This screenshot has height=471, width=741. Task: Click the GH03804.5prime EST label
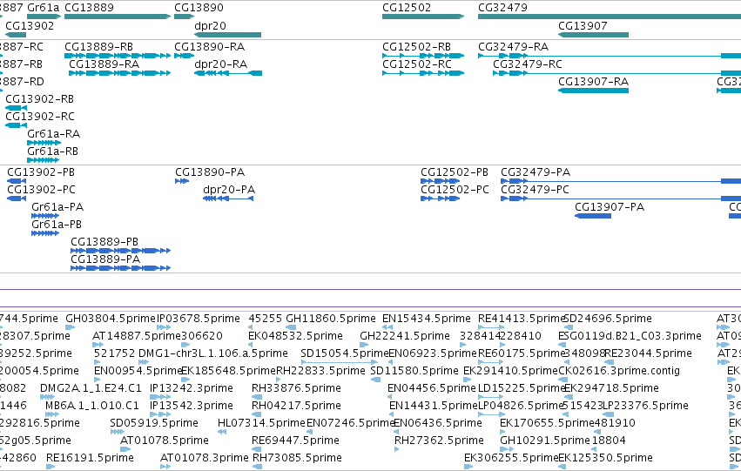tap(110, 319)
